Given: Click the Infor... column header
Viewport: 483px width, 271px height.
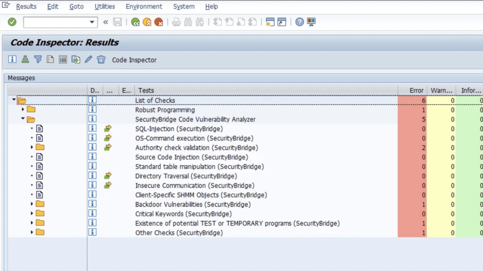Looking at the screenshot, I should tap(470, 90).
